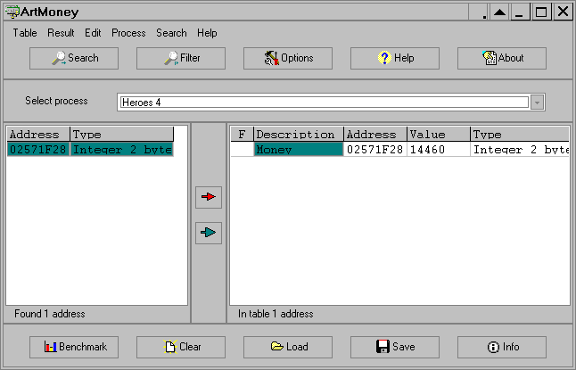Screen dimensions: 576x370
Task: Click the Filter button
Action: 181,58
